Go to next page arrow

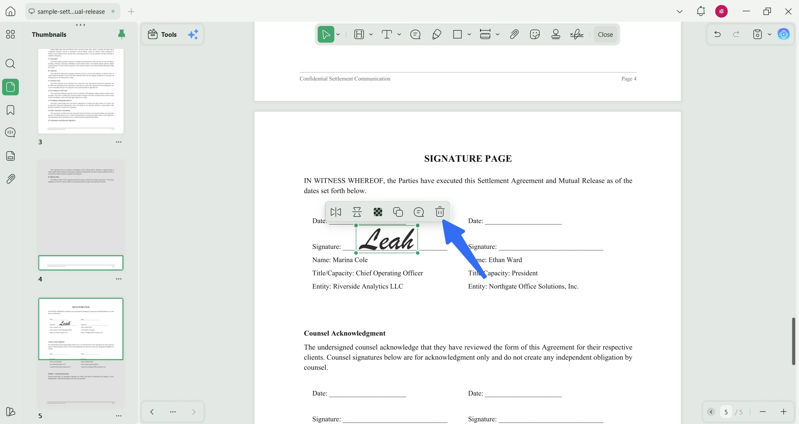pyautogui.click(x=194, y=412)
